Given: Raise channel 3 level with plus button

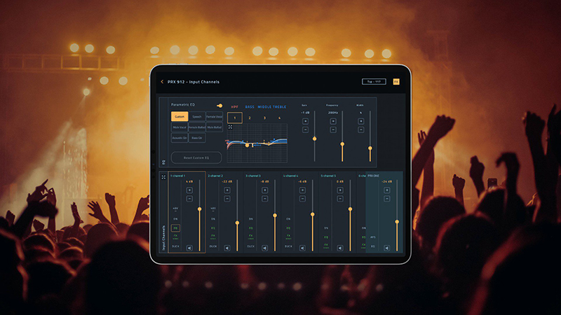Looking at the screenshot, I should tap(265, 190).
